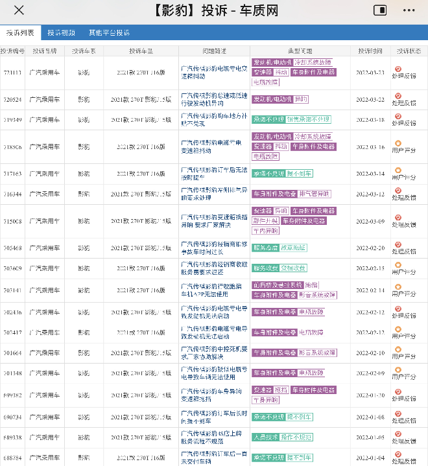The height and width of the screenshot is (466, 428).
Task: Open complaint about 经销商维修事故车时间过长
Action: pyautogui.click(x=214, y=248)
